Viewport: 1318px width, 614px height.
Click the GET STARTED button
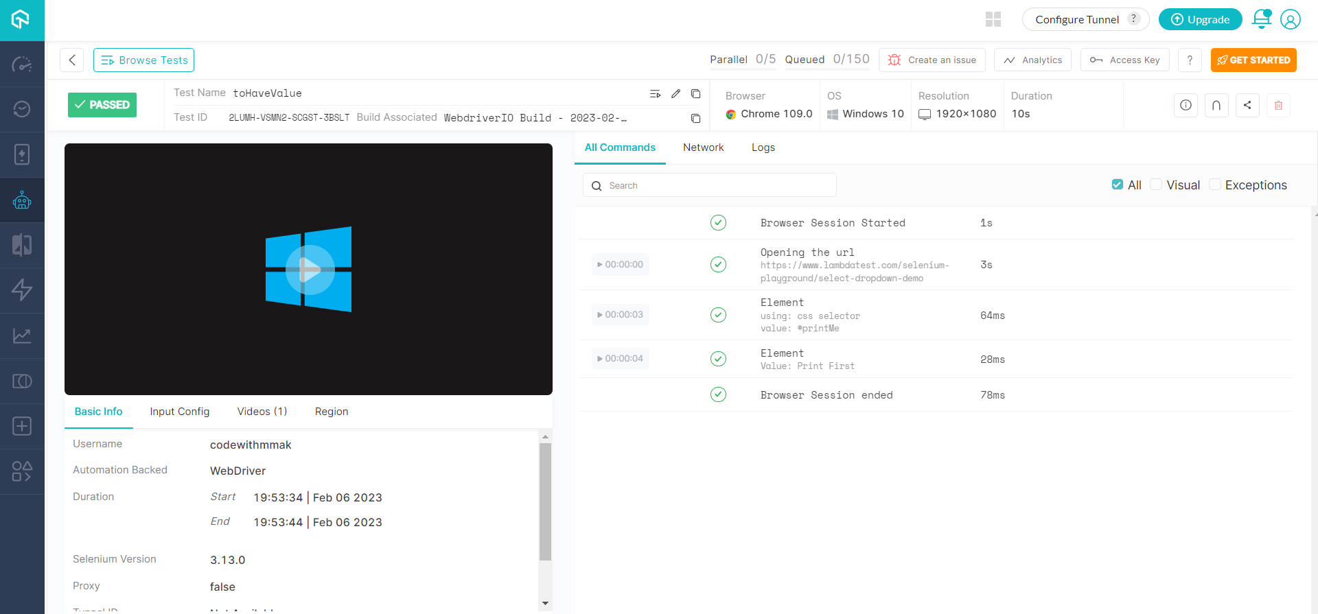point(1253,60)
